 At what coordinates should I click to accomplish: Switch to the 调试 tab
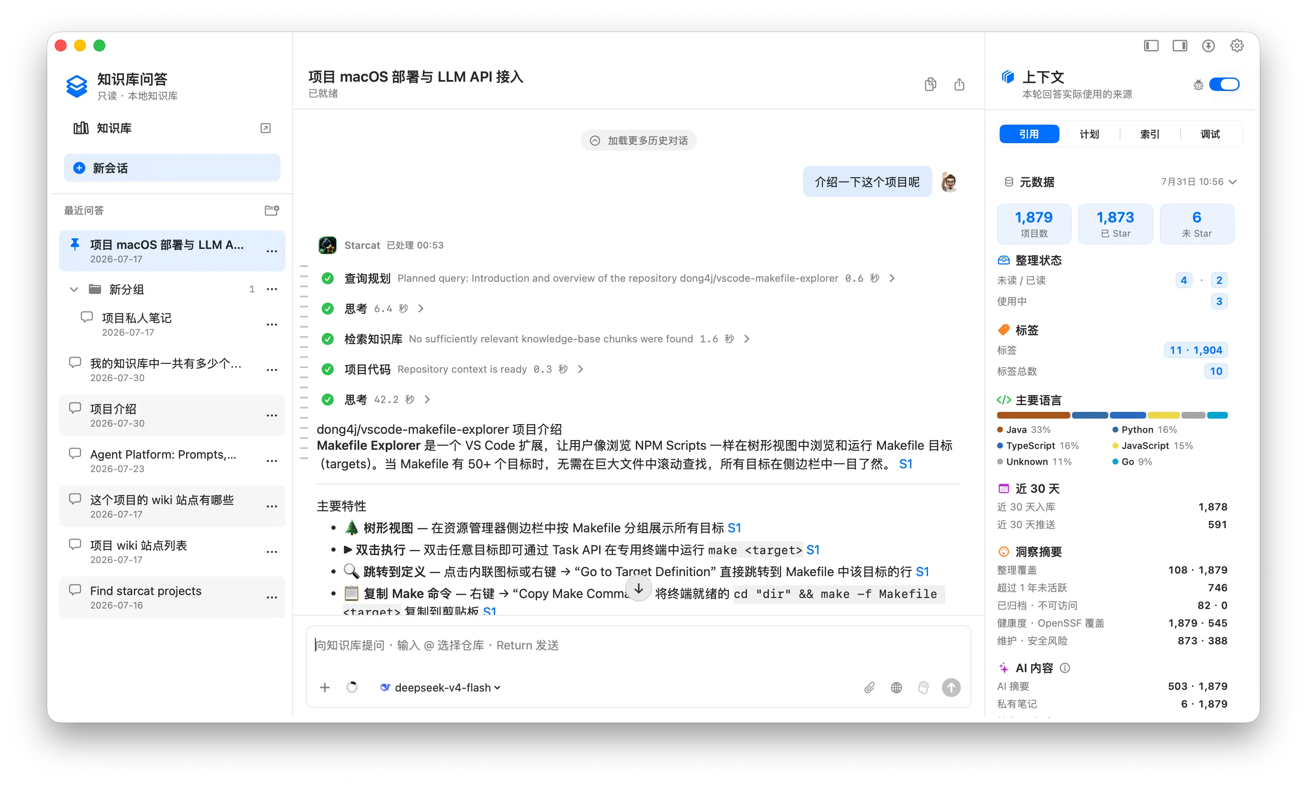[1210, 134]
